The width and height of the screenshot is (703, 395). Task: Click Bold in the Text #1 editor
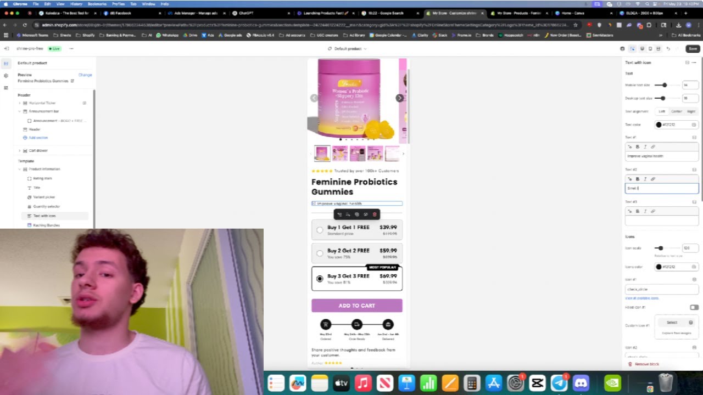tap(638, 146)
